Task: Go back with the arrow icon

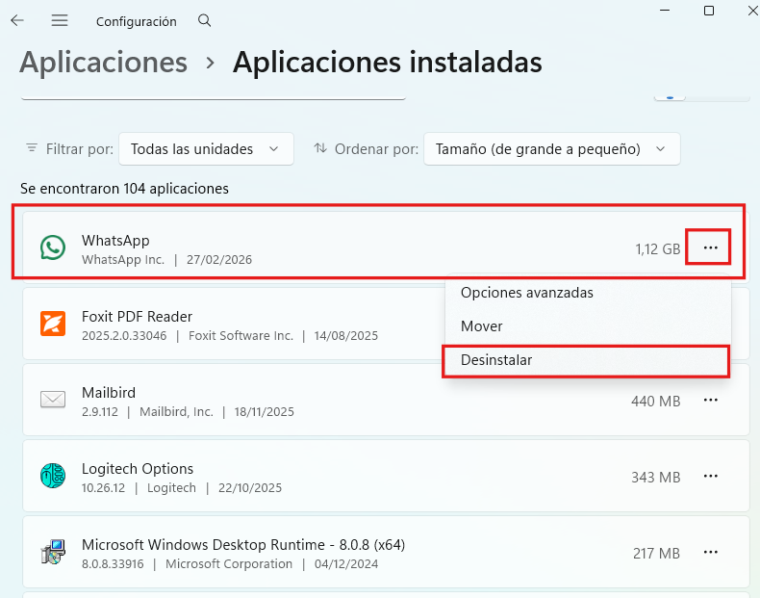Action: click(x=17, y=20)
